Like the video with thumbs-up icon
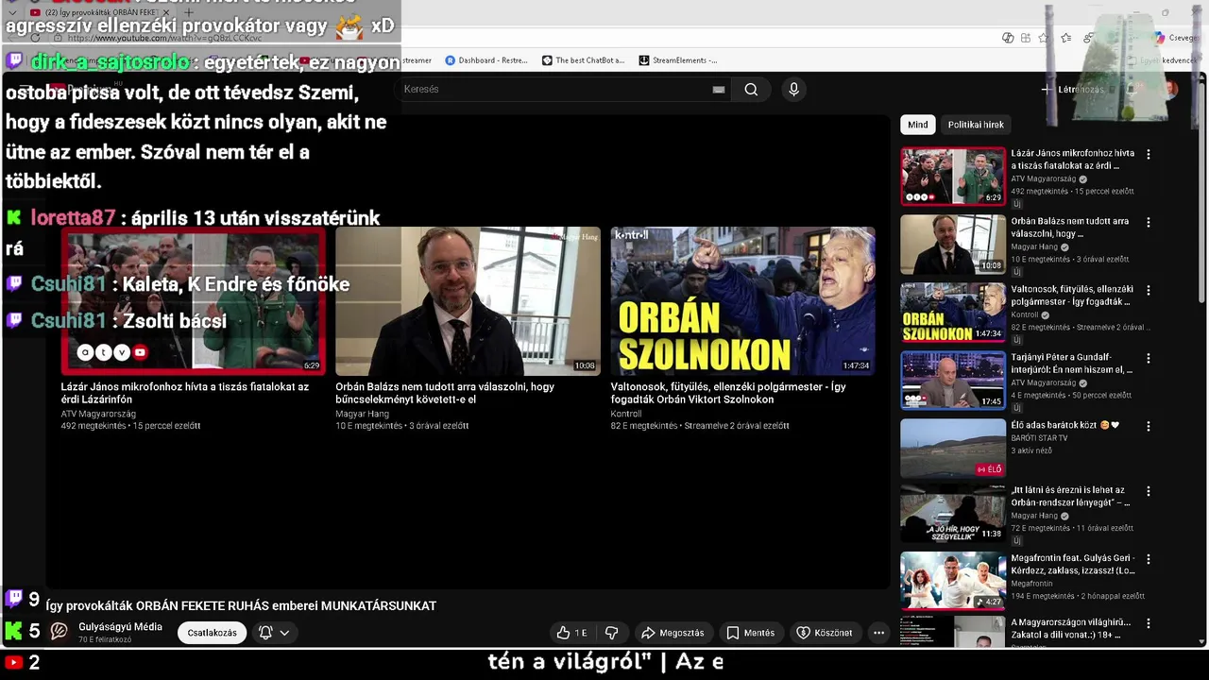 (572, 633)
